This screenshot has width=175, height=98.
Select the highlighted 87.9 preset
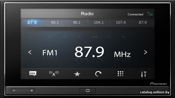click(32, 23)
